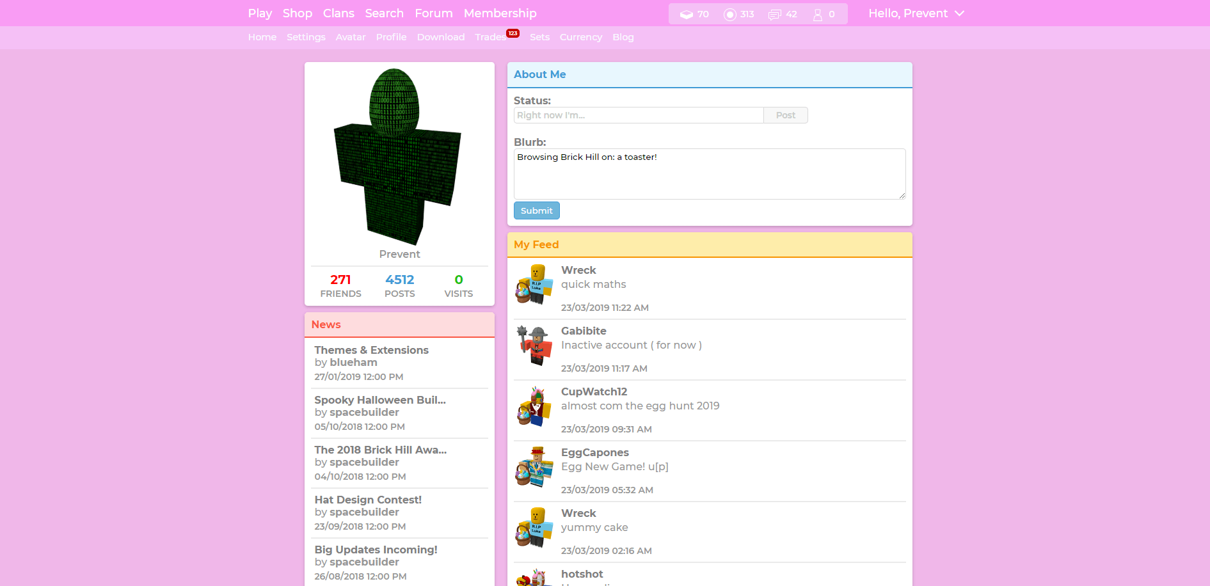The width and height of the screenshot is (1210, 586).
Task: Click the blueham username link
Action: 353,362
